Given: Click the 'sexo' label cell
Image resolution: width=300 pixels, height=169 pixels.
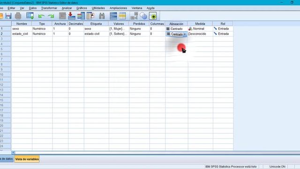Looking at the screenshot, I should 96,29.
